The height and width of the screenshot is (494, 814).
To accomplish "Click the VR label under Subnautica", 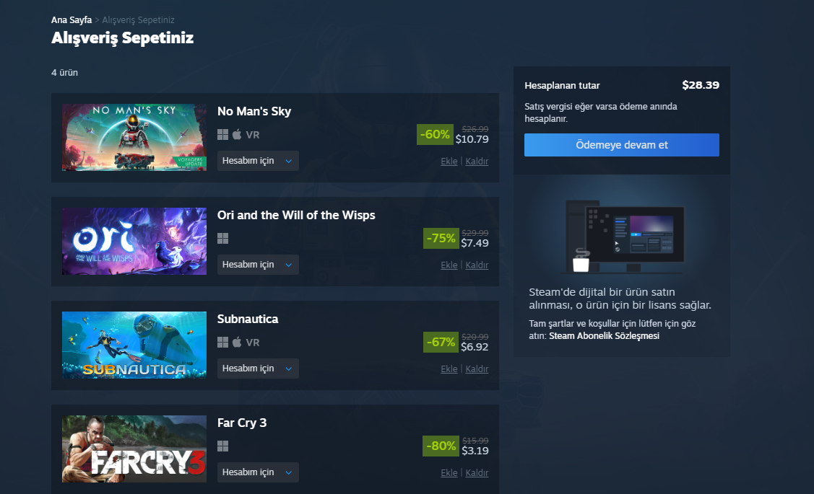I will pos(253,343).
